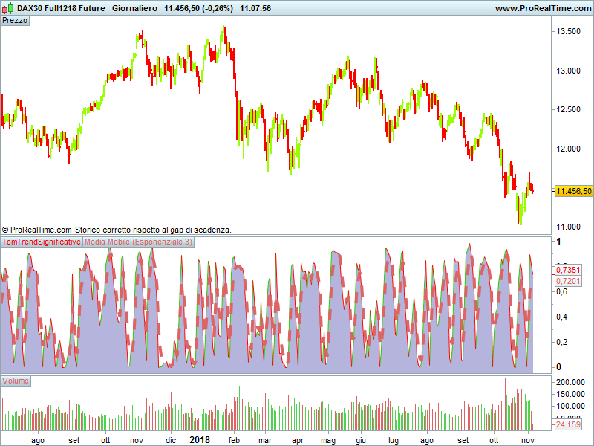Click the 24.159 volume value tag

click(568, 424)
